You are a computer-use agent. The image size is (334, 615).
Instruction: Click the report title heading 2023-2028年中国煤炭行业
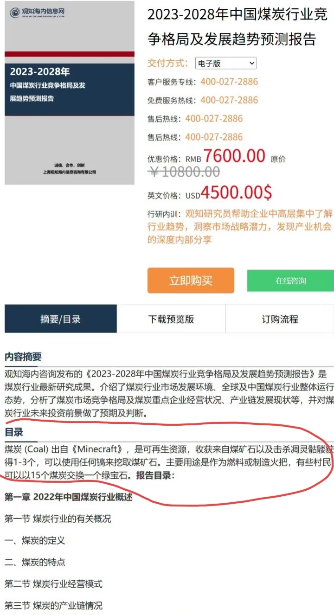238,27
